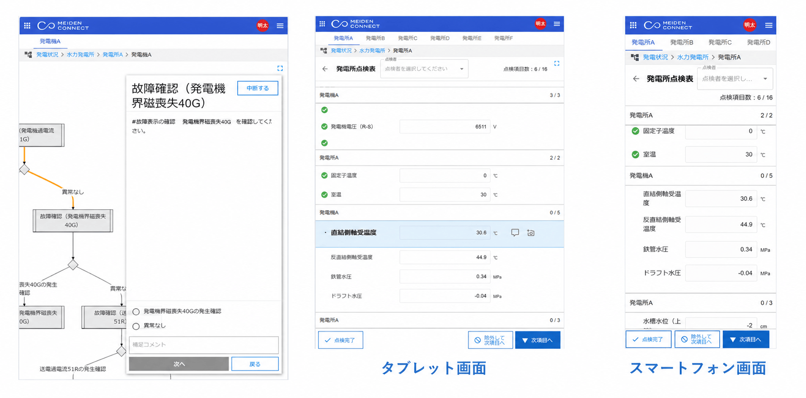Switch to 発電所E tab in tablet screen
Image resolution: width=806 pixels, height=398 pixels.
(472, 38)
